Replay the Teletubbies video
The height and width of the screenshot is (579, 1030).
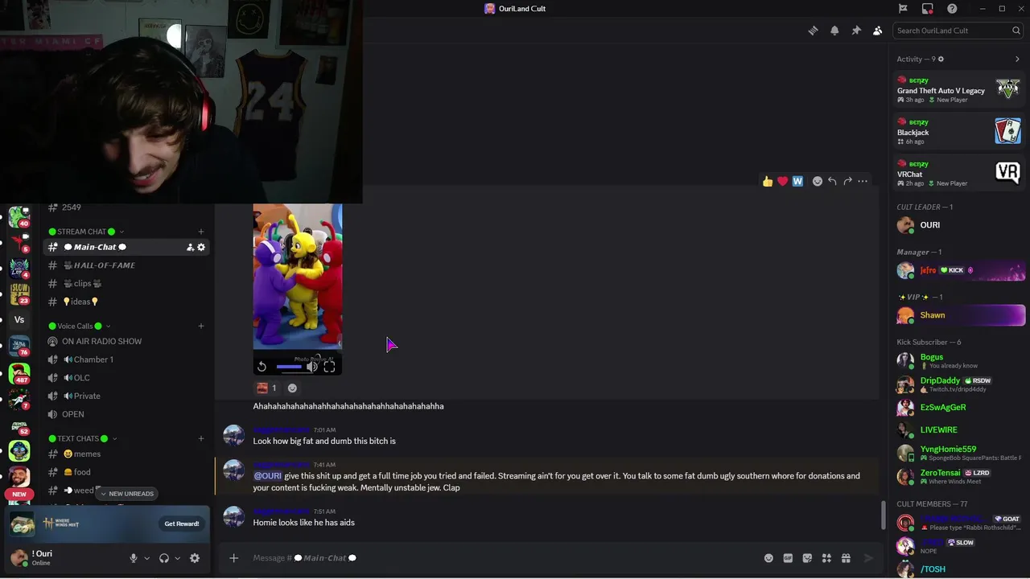pyautogui.click(x=262, y=367)
